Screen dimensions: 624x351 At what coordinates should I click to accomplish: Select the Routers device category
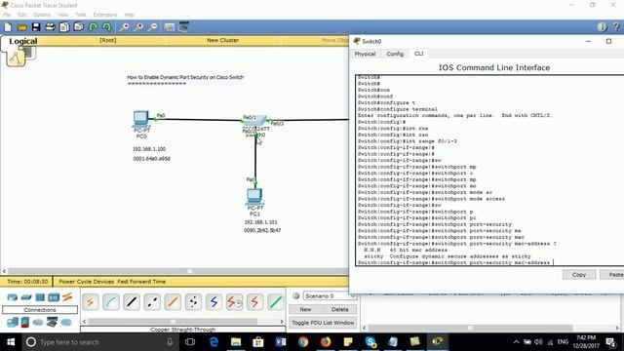point(13,296)
